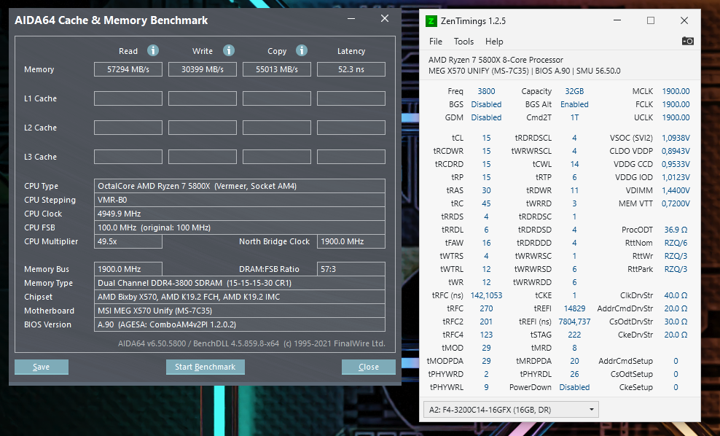720x436 pixels.
Task: Click BIOS Version A.90 AGESA field
Action: [240, 324]
